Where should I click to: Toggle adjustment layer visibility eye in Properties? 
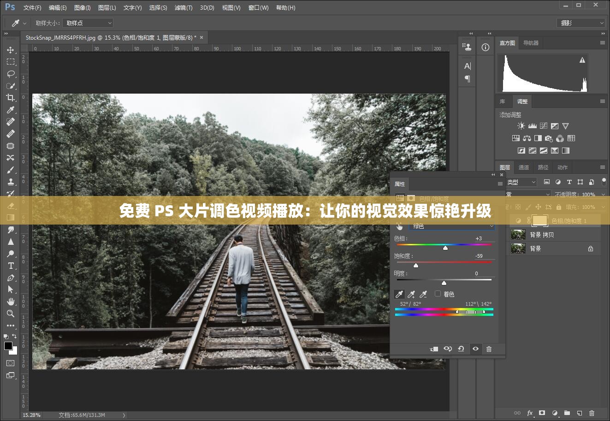coord(475,349)
